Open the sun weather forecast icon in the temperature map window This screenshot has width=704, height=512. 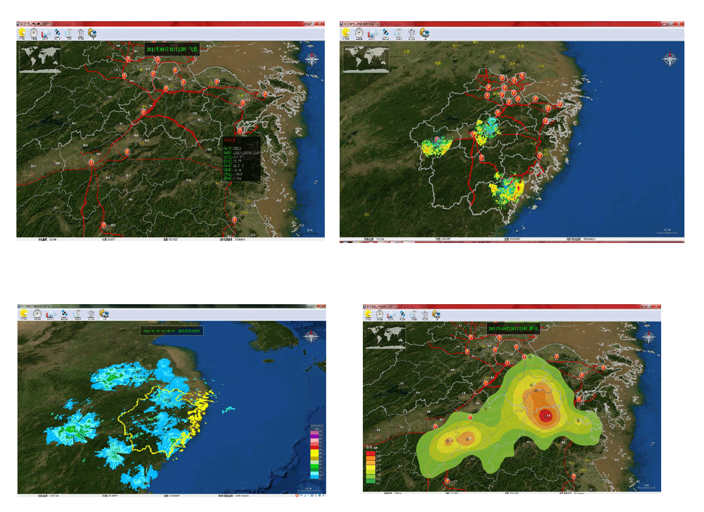(22, 33)
